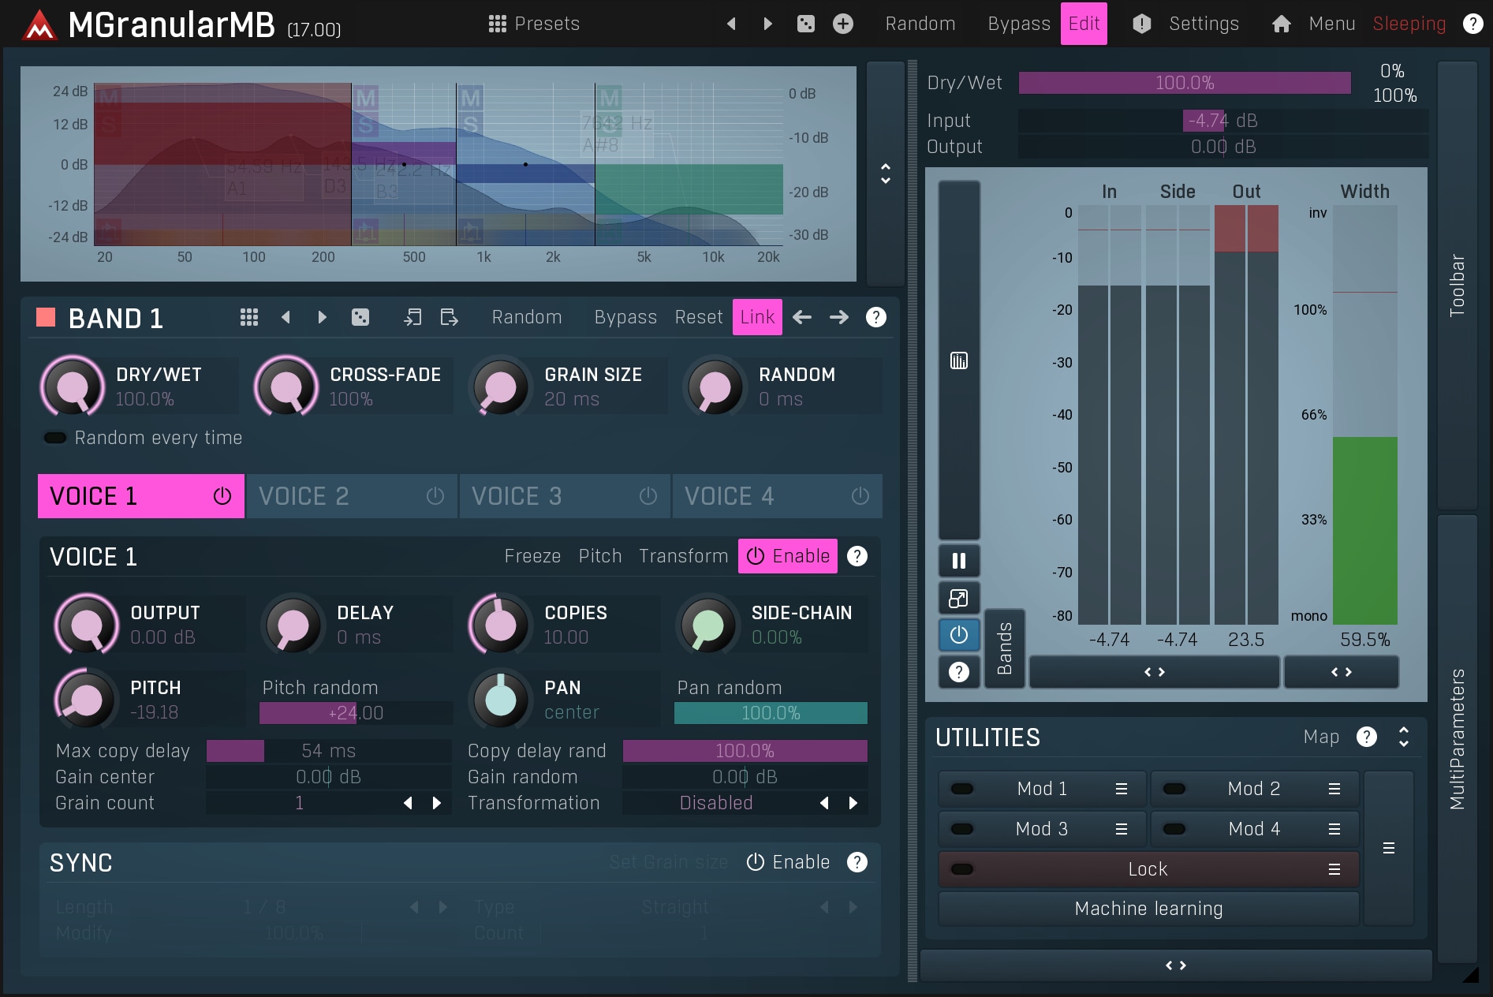Click the Machine learning button
Image resolution: width=1493 pixels, height=997 pixels.
pos(1148,909)
